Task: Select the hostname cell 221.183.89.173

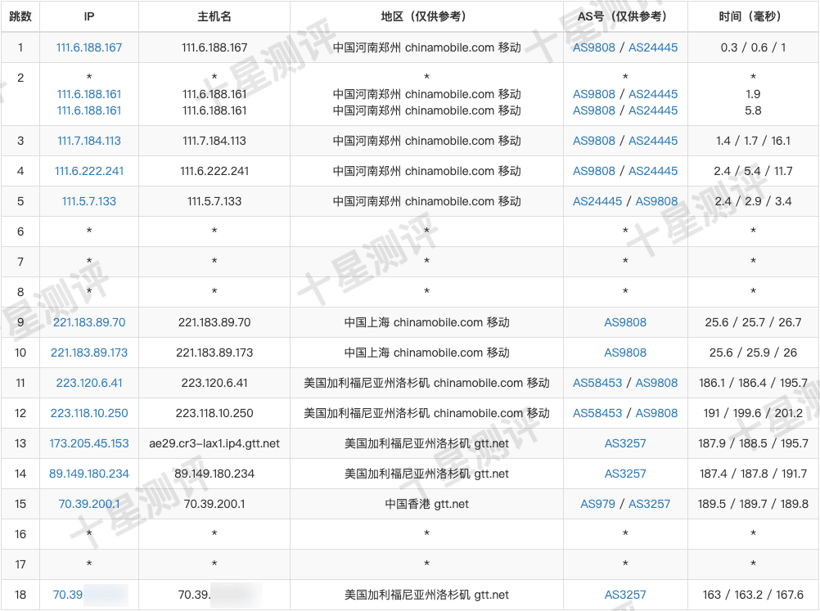Action: click(214, 353)
